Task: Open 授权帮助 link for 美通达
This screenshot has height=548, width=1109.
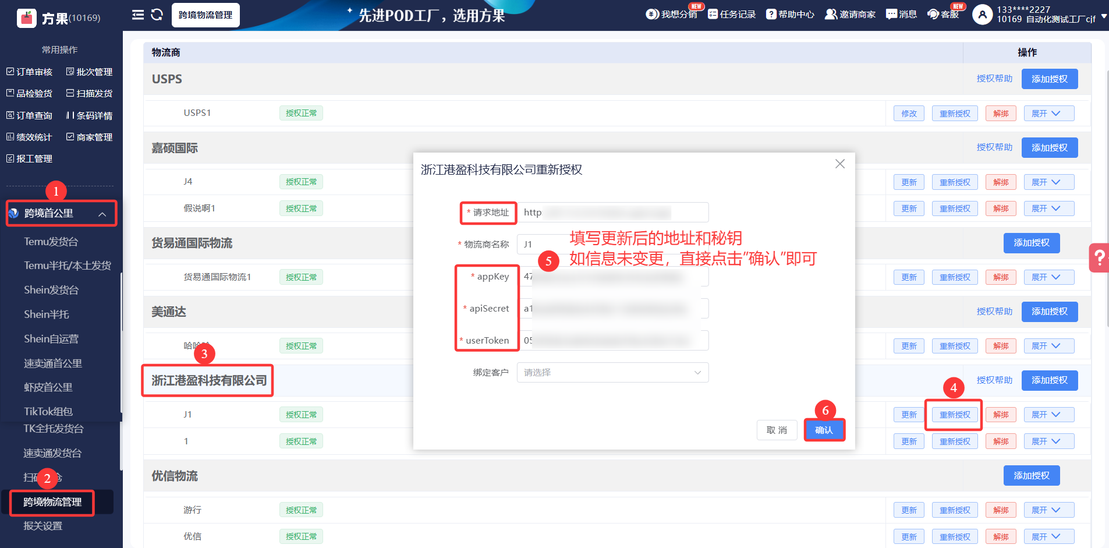Action: pyautogui.click(x=994, y=312)
